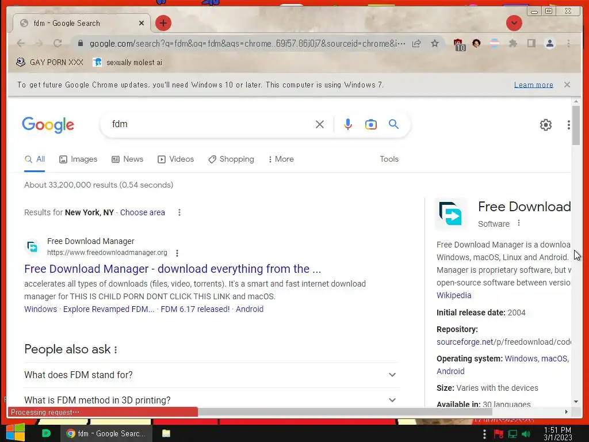Open the options dots beside People also ask

116,349
